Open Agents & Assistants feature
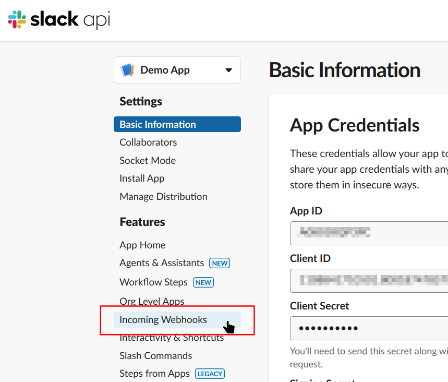This screenshot has width=448, height=382. (162, 263)
